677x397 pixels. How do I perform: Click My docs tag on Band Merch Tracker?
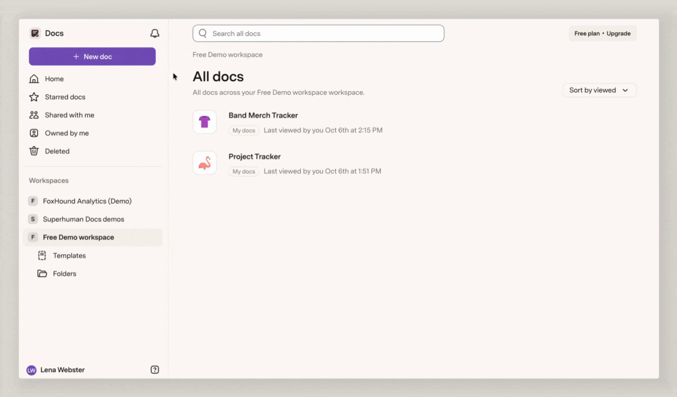244,130
